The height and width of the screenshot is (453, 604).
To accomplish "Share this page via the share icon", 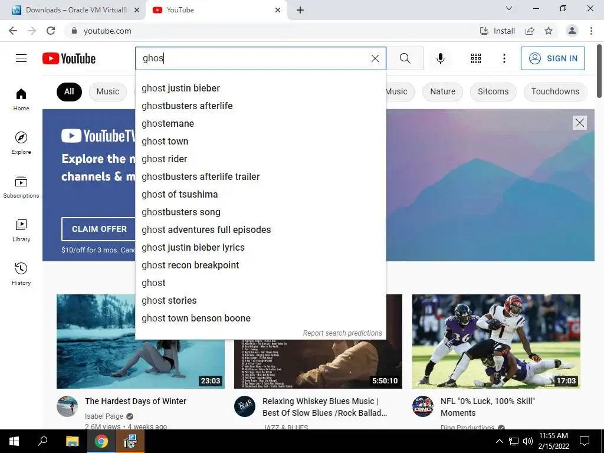I will point(530,31).
